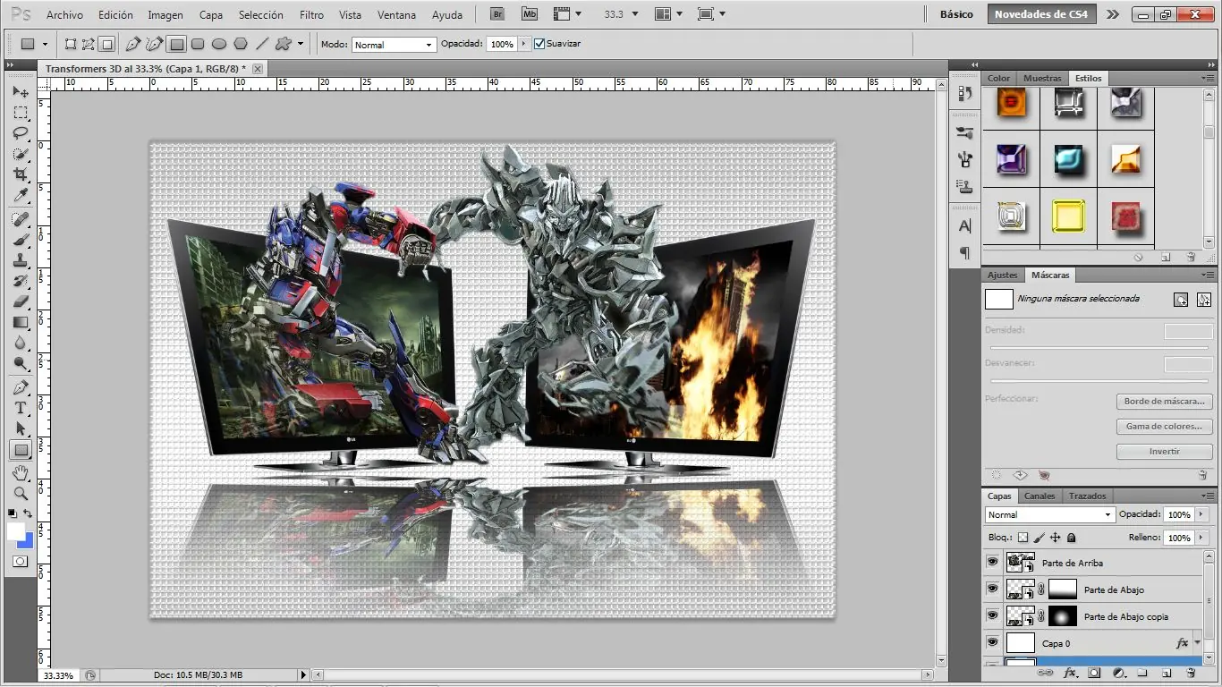Click the Invertir button

click(1164, 452)
